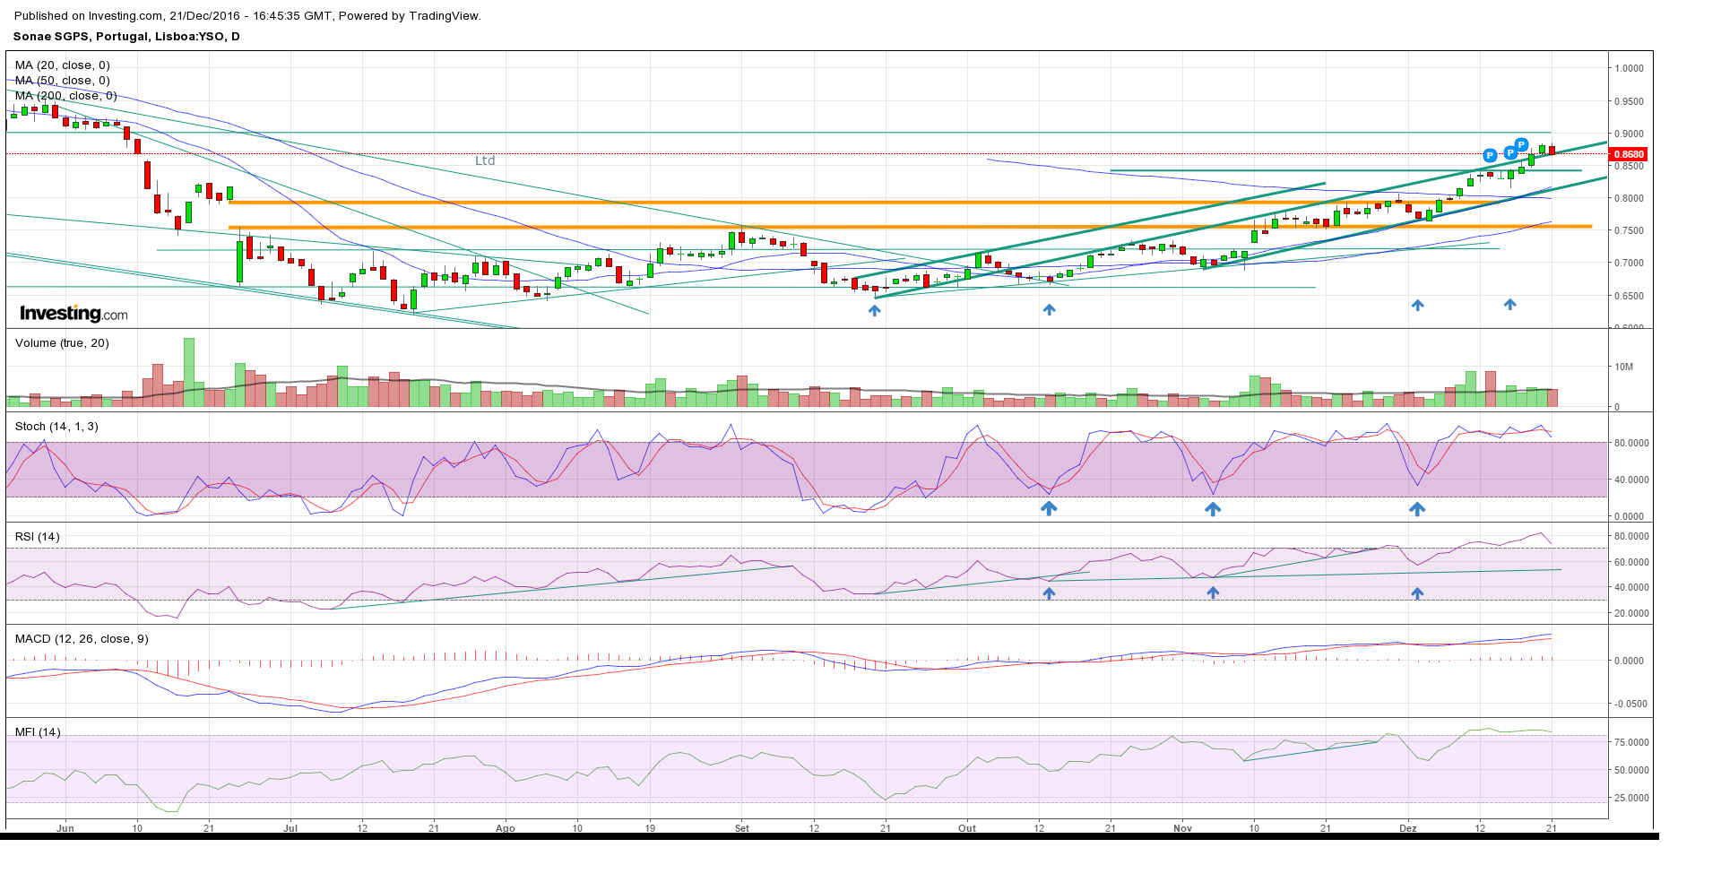Click the 'Jun' month label on time axis
The height and width of the screenshot is (882, 1721).
pyautogui.click(x=65, y=828)
